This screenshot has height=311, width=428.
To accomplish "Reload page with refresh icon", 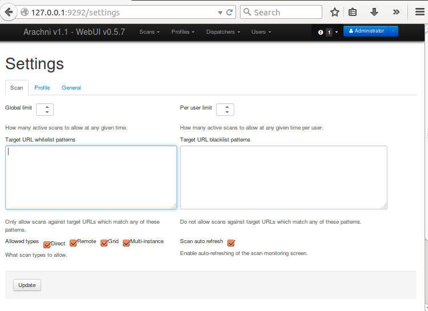I will [230, 12].
